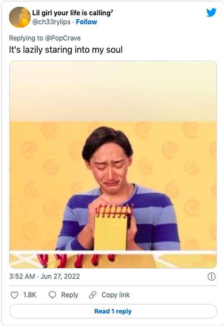
Task: Follow the @ch33rylips account
Action: coord(86,22)
